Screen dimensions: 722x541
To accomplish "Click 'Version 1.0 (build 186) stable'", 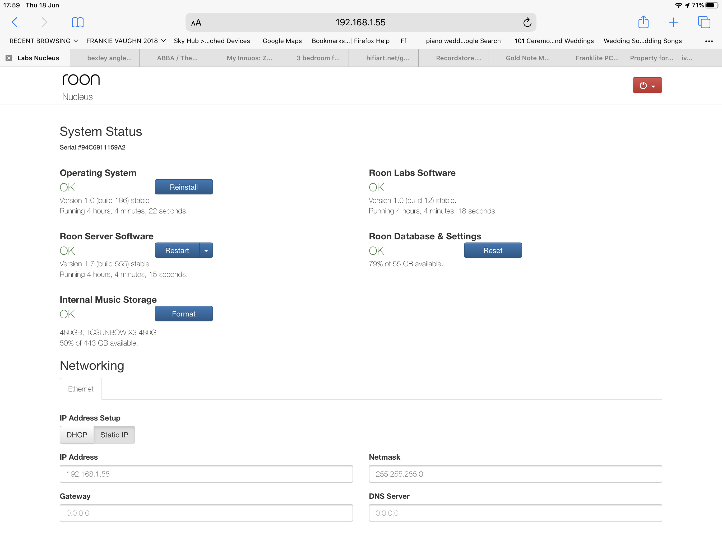I will [104, 200].
